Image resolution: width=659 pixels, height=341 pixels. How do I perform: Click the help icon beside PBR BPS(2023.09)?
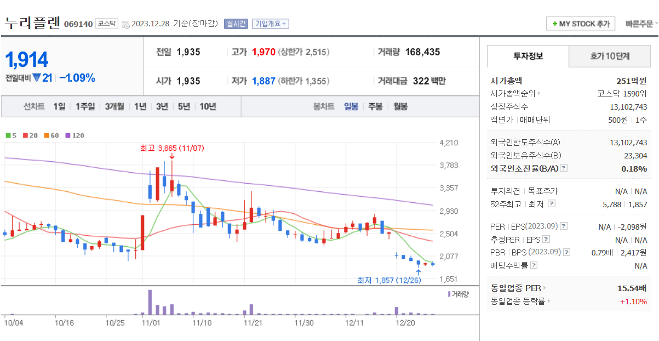click(x=566, y=253)
